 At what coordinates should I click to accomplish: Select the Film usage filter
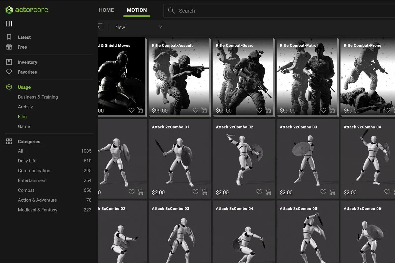[22, 116]
